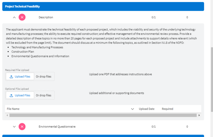Click the red X status icon beside Description
The height and width of the screenshot is (137, 213).
coord(22,17)
